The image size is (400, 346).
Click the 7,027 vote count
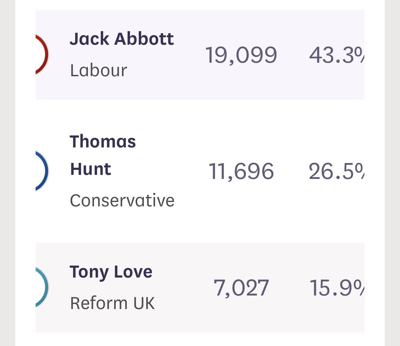pos(241,288)
